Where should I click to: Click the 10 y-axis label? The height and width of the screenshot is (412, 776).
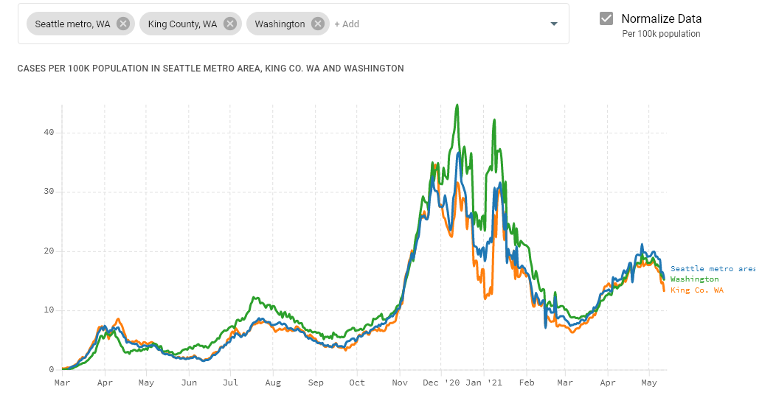pyautogui.click(x=49, y=310)
